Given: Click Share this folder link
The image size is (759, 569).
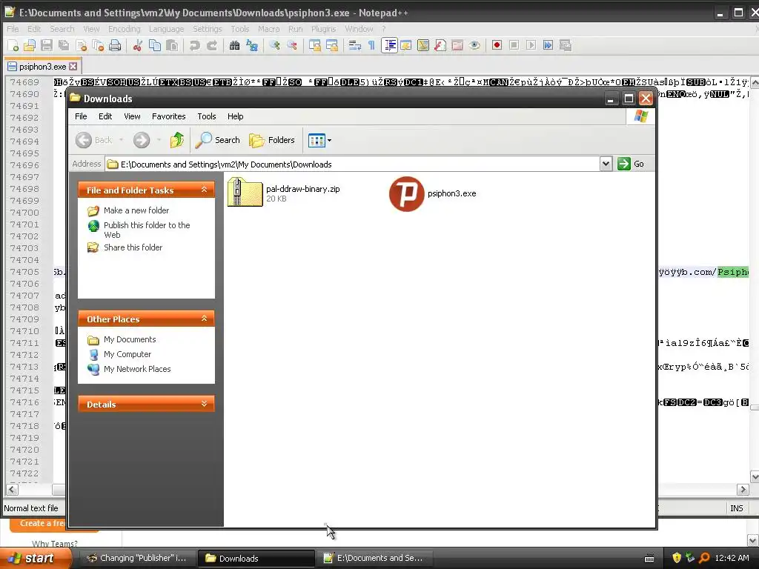Looking at the screenshot, I should (133, 247).
